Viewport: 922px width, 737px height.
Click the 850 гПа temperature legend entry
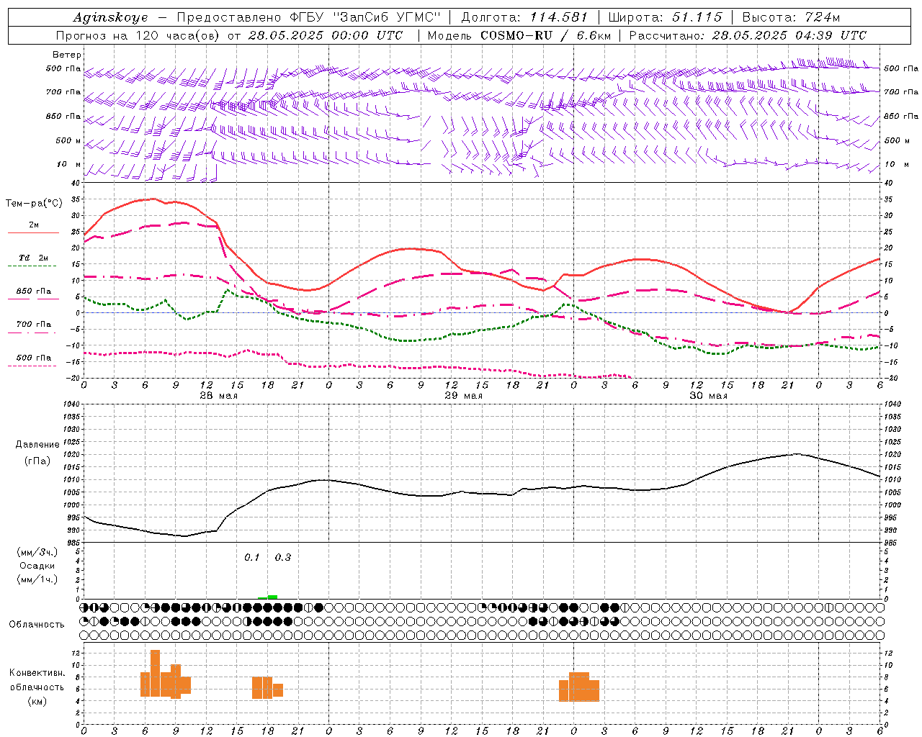[34, 291]
